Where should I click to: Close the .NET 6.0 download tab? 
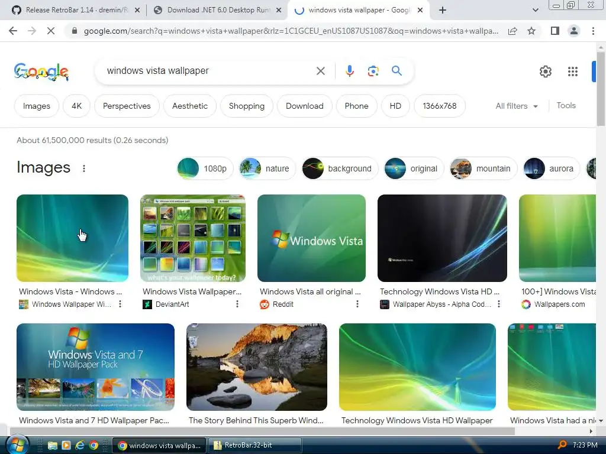pyautogui.click(x=279, y=11)
